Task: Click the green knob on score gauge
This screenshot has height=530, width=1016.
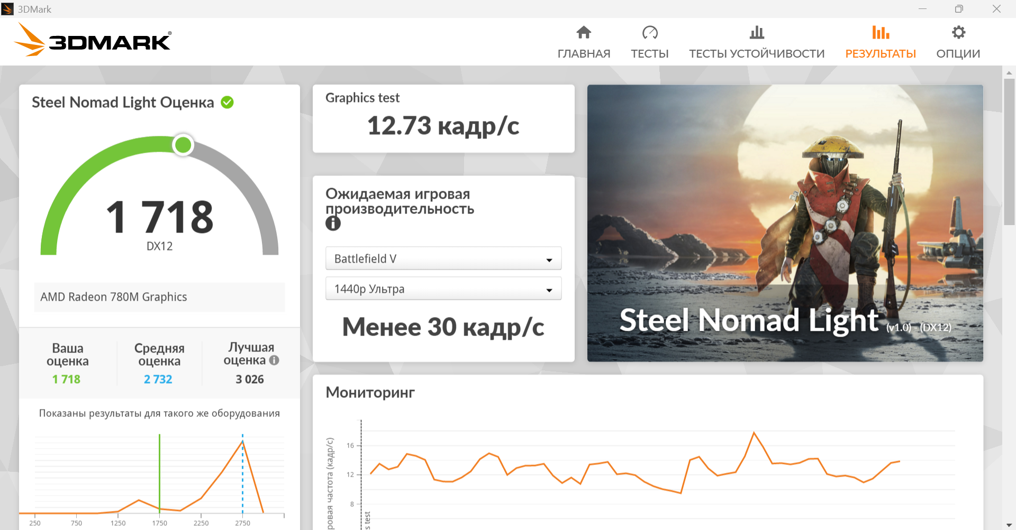Action: [183, 145]
